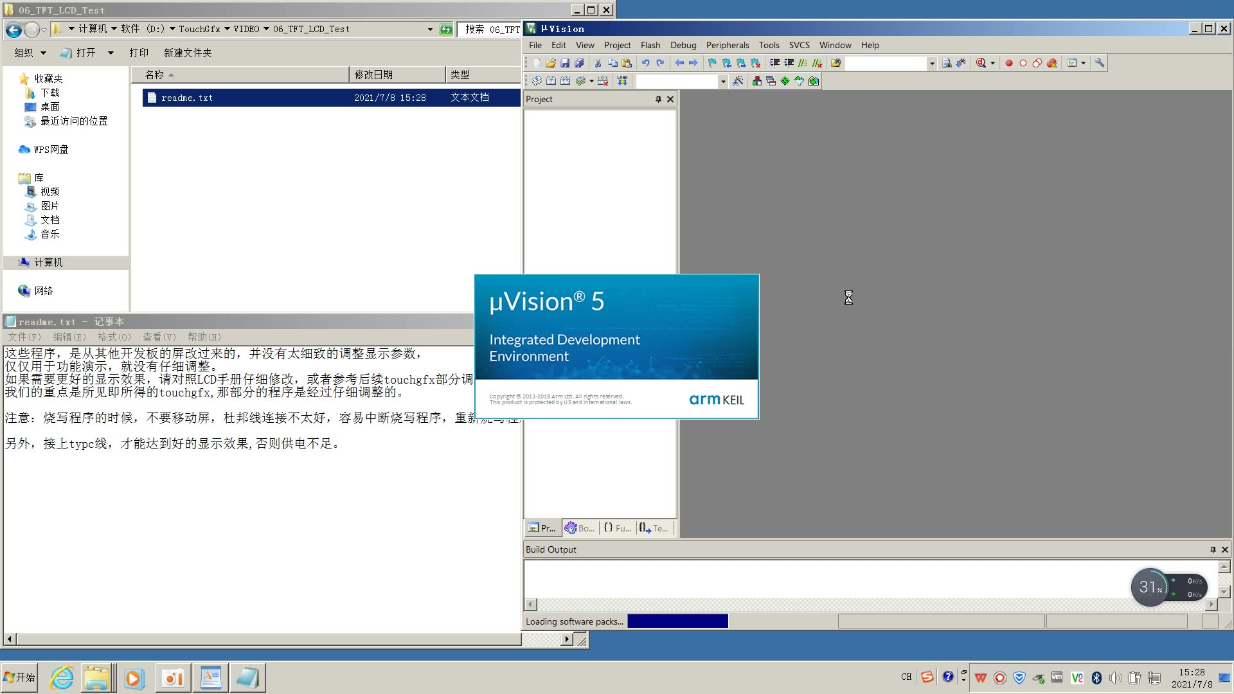Viewport: 1234px width, 694px height.
Task: Click the refresh button beside address bar
Action: tap(446, 30)
